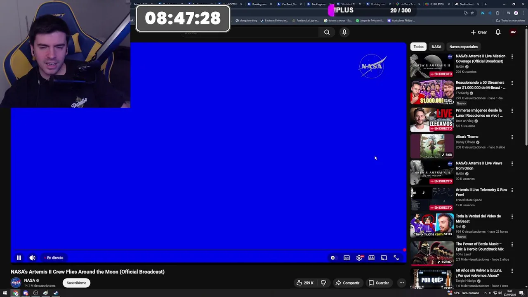
Task: Exit fullscreen with the player arrows icon
Action: pyautogui.click(x=396, y=258)
